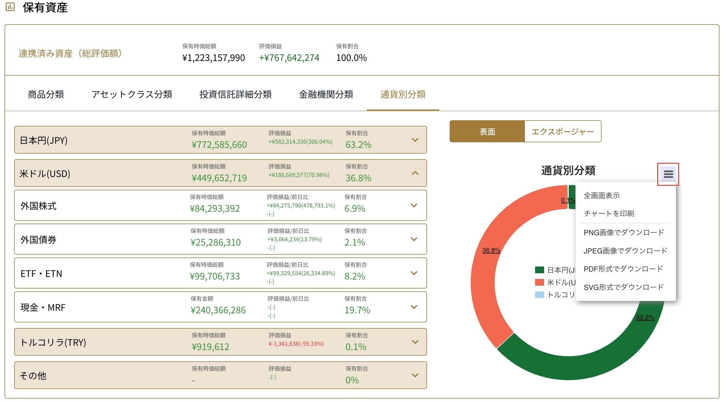Open the 金融機関分類 tab
724x402 pixels.
pos(326,94)
